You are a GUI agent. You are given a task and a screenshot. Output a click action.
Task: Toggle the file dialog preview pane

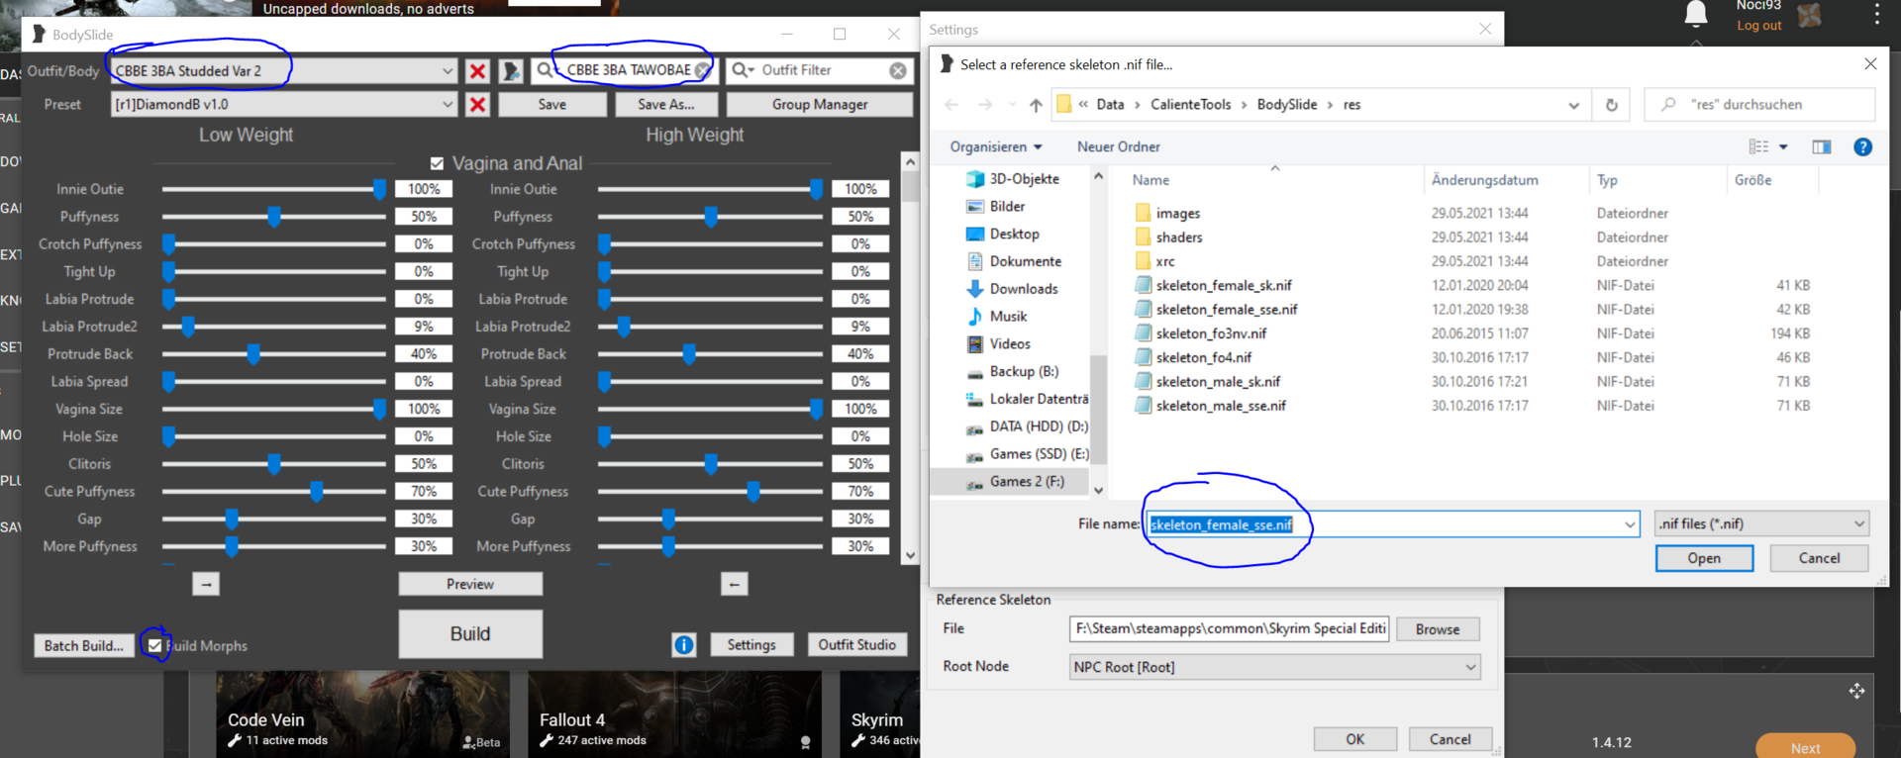pyautogui.click(x=1821, y=146)
